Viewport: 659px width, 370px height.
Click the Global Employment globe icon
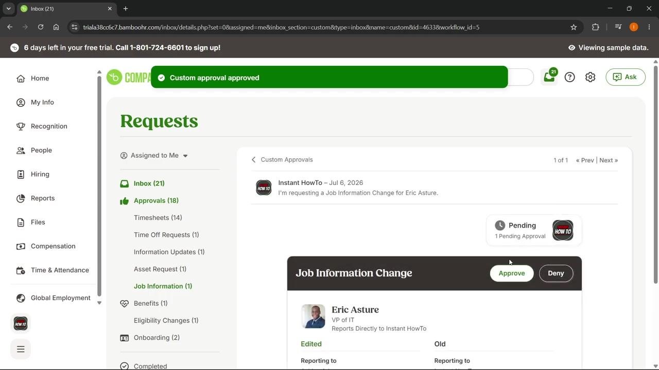[x=21, y=298]
